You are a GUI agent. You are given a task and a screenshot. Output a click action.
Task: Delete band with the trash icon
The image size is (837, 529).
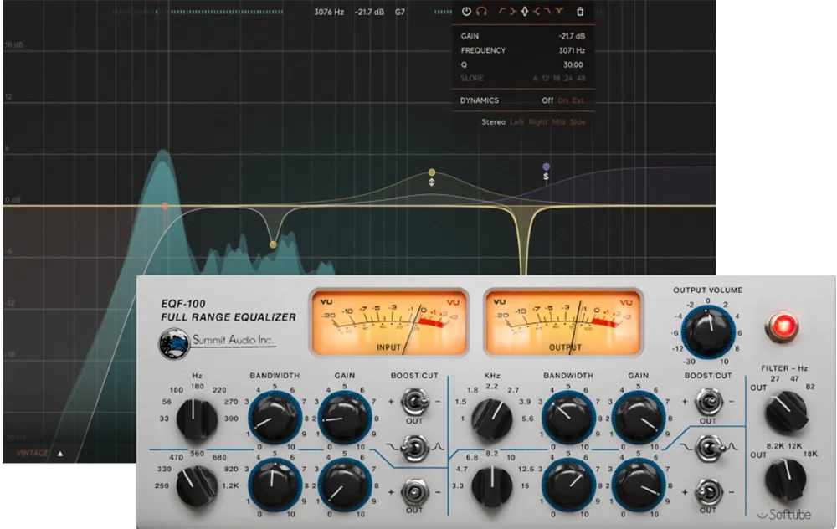coord(580,11)
